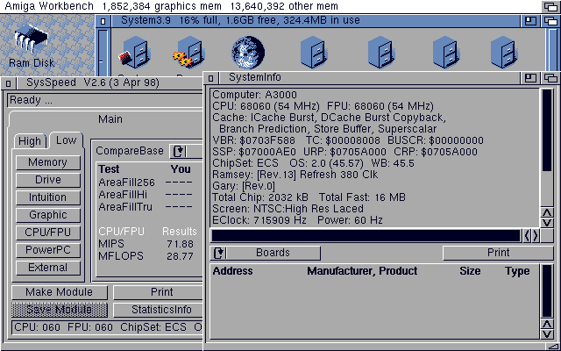Open StatisticsInfo in SysSpeed

click(158, 310)
